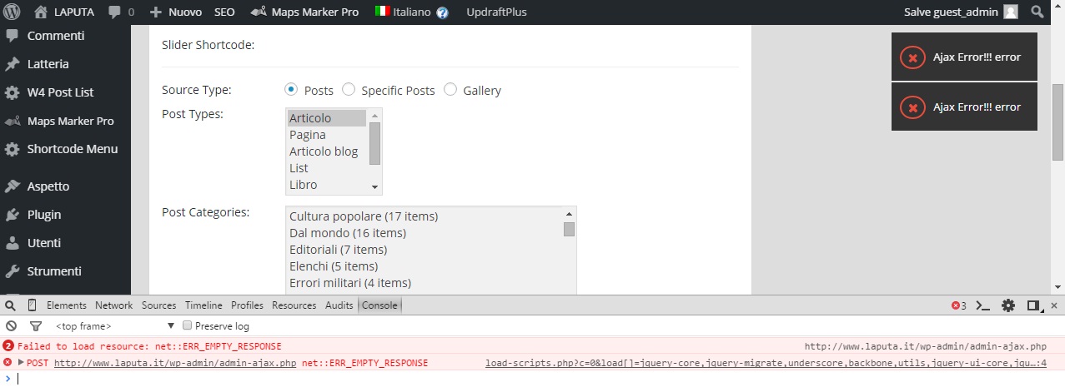
Task: Click the console filter funnel icon
Action: pos(36,326)
